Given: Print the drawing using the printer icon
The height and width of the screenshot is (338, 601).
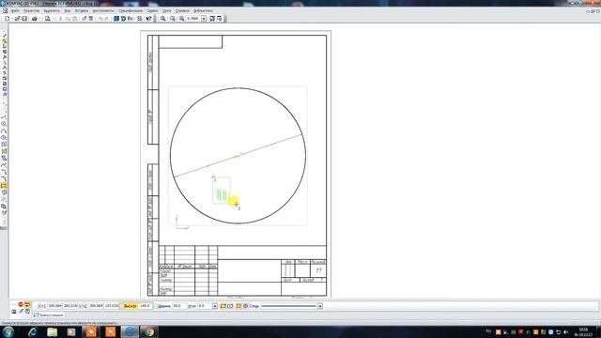Looking at the screenshot, I should click(x=35, y=19).
